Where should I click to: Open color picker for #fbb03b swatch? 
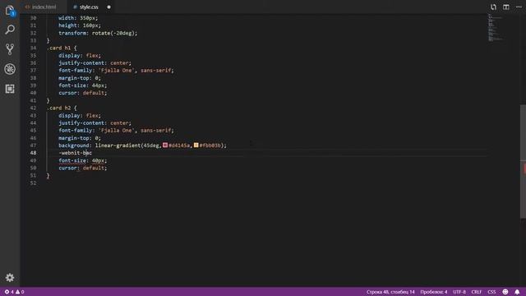(196, 145)
